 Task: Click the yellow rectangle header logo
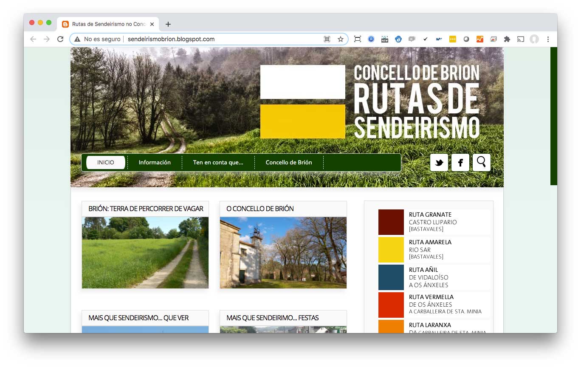pyautogui.click(x=303, y=121)
